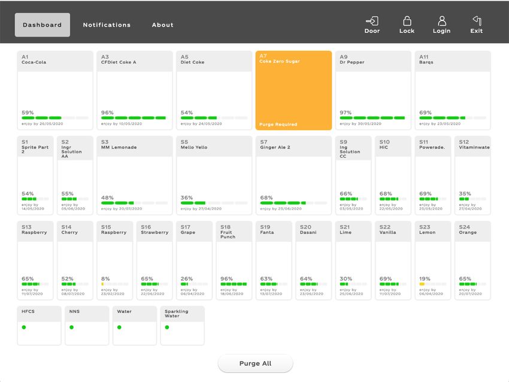This screenshot has width=509, height=382.
Task: Select the Water supply card
Action: coord(135,326)
